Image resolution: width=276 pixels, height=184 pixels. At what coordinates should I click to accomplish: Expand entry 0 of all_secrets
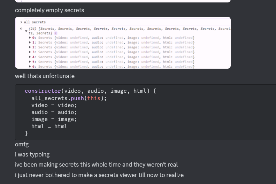tap(30, 38)
